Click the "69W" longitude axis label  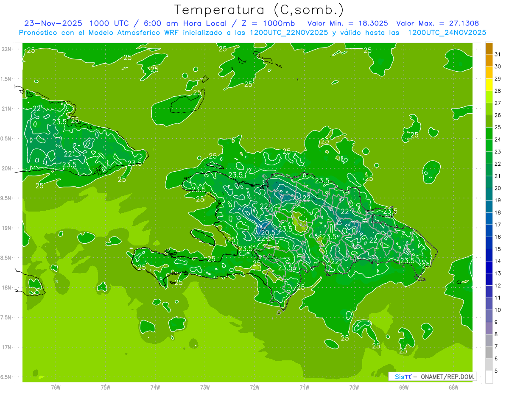coord(404,387)
